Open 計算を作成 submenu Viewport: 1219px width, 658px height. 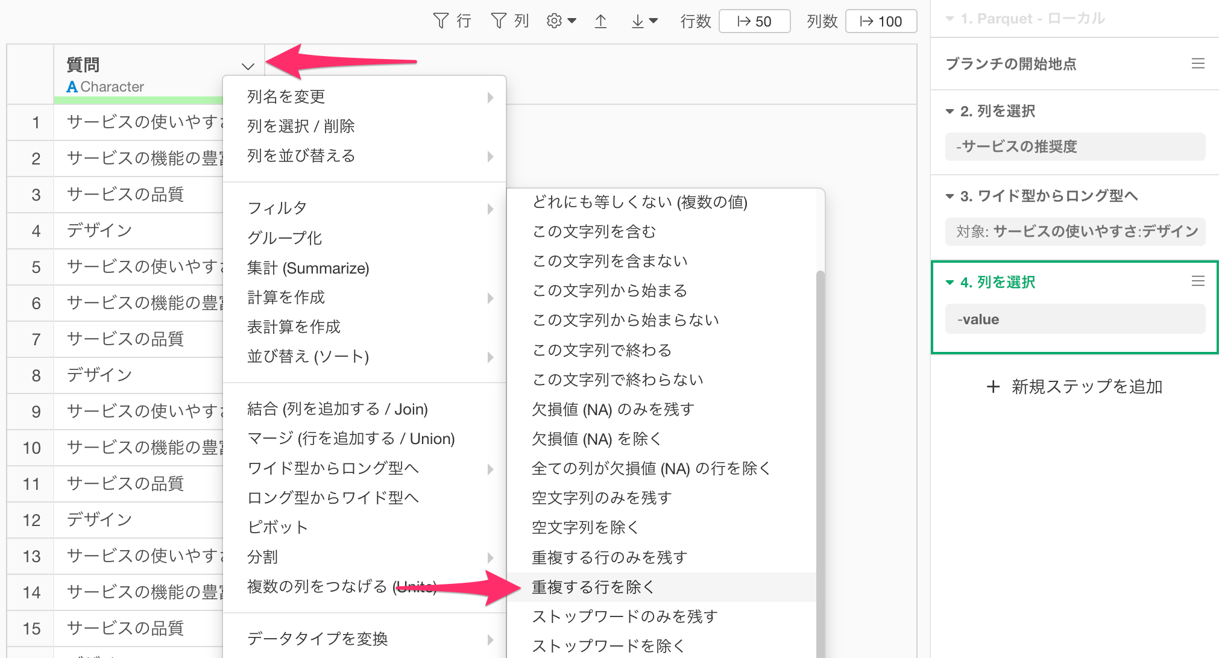364,297
